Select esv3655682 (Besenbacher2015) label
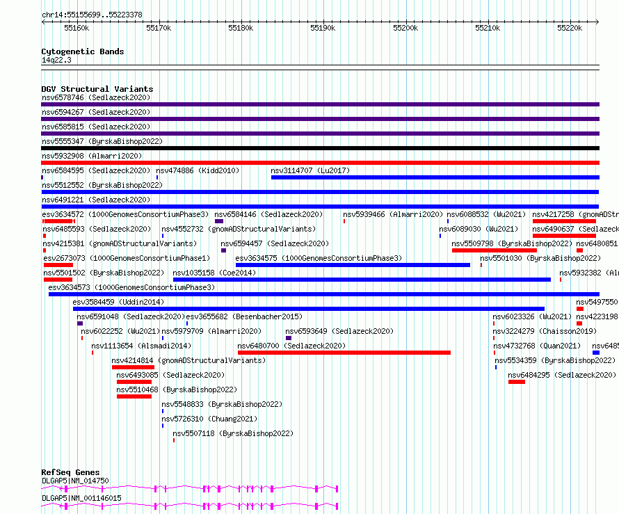619x514 pixels. (x=244, y=316)
